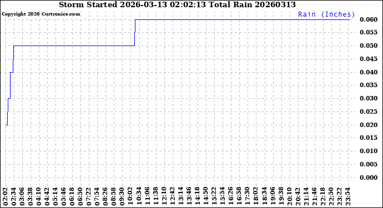Click the rain line's 0.050 plateau segment
This screenshot has height=208, width=383.
[x=74, y=45]
